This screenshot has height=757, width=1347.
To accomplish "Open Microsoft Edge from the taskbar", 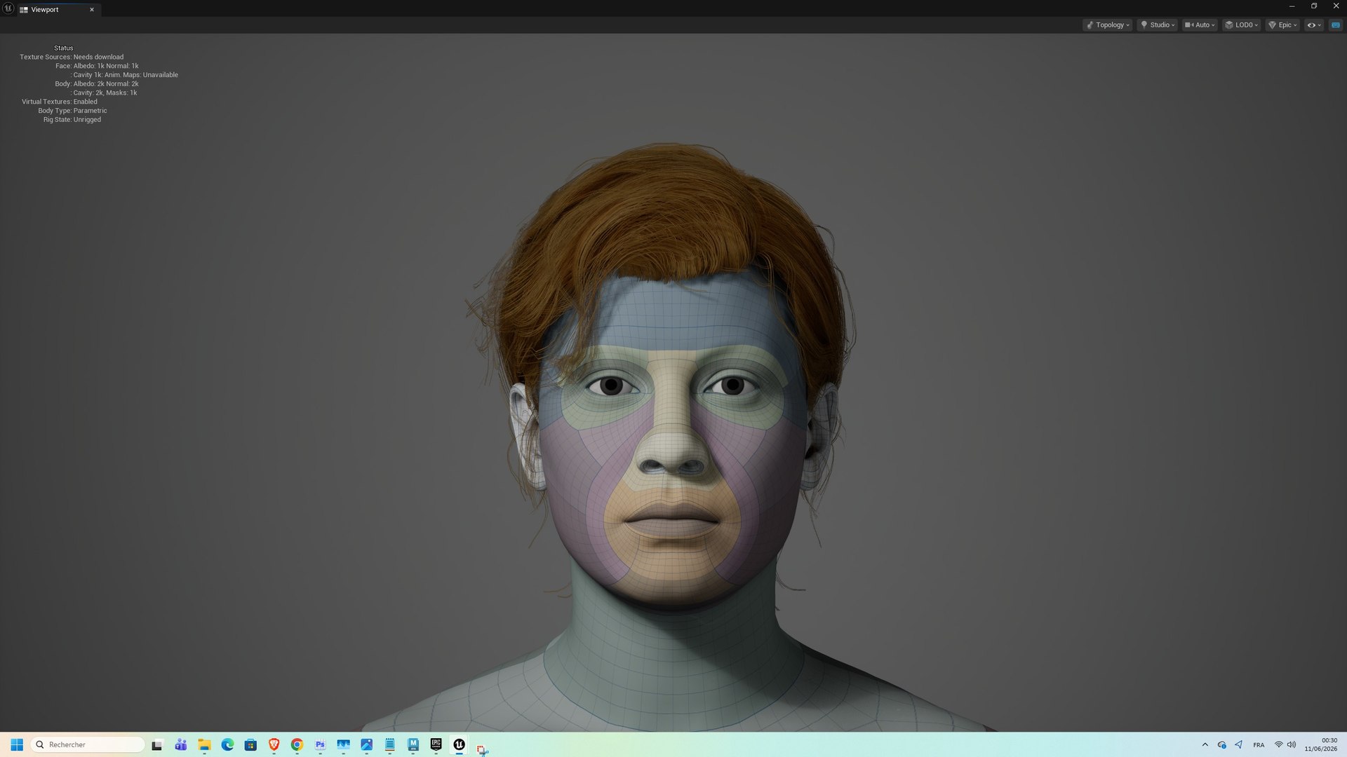I will (x=227, y=744).
